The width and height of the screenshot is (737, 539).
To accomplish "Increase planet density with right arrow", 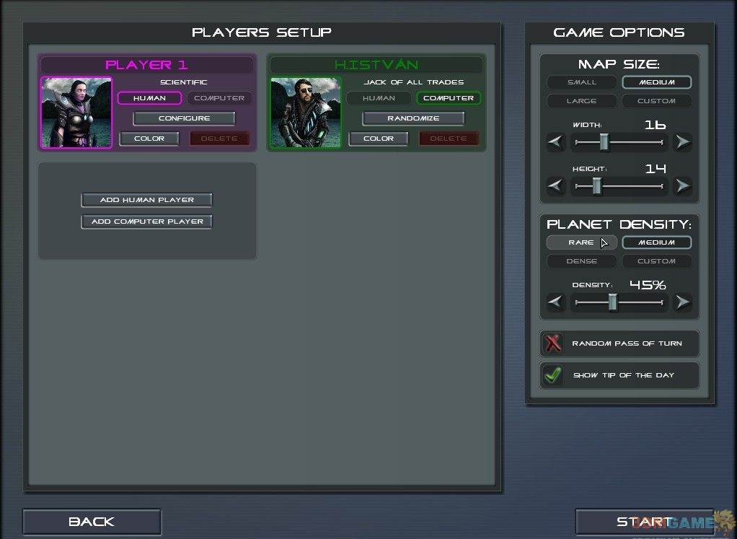I will (682, 302).
